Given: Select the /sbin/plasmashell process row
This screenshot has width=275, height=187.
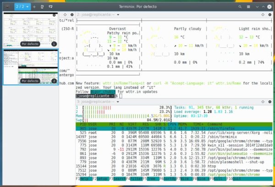Looking at the screenshot, I should click(x=174, y=162).
